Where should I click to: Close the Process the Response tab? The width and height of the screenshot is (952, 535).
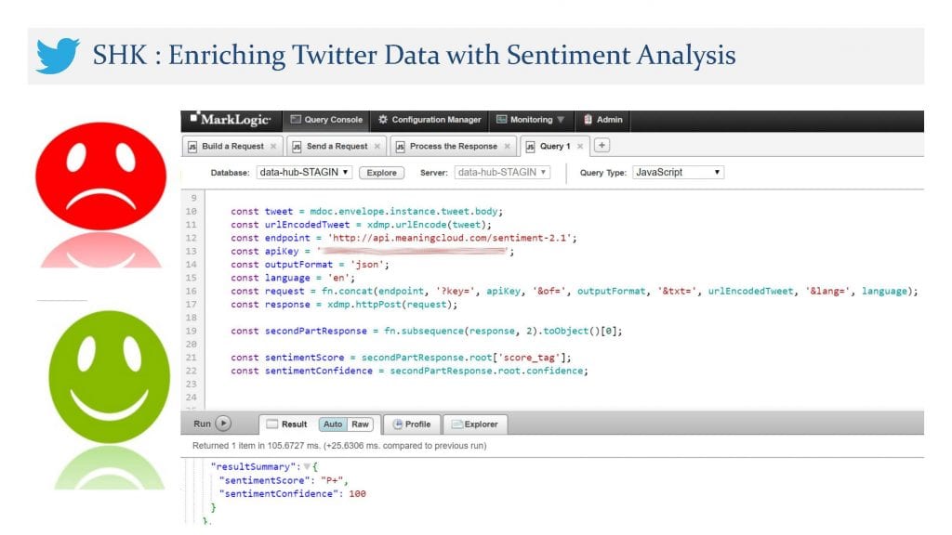[x=508, y=147]
